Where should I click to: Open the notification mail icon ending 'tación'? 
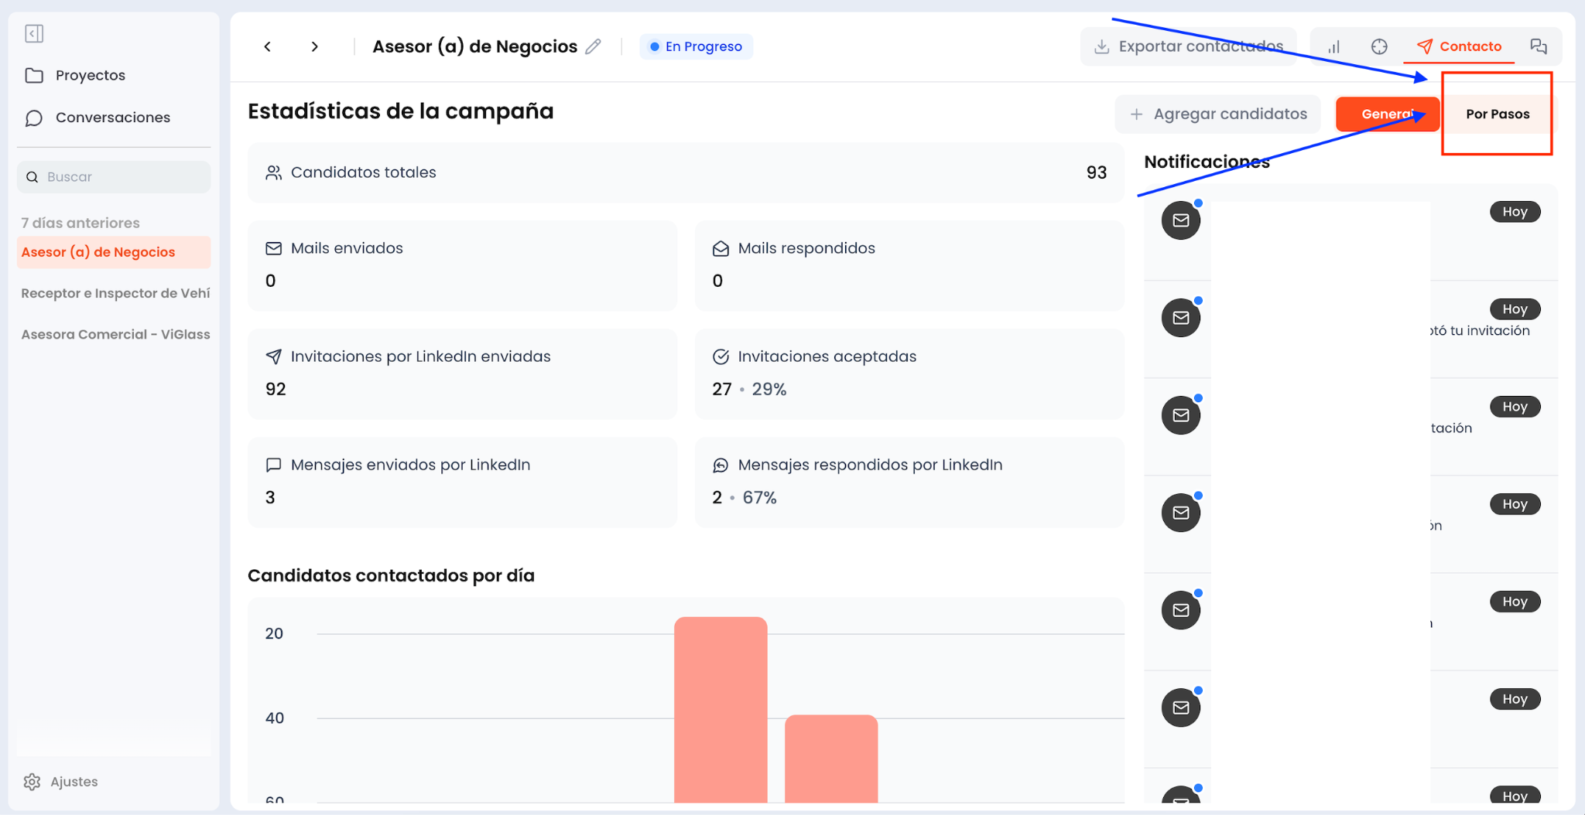pos(1181,415)
